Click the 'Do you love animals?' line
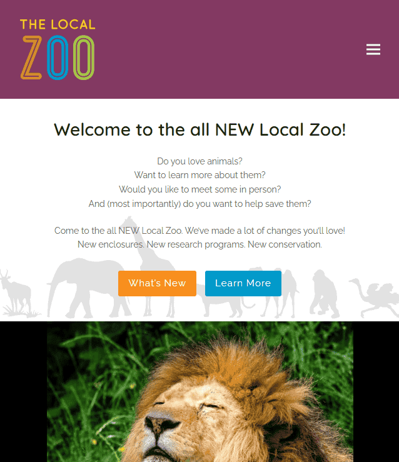This screenshot has width=399, height=462. [x=199, y=161]
